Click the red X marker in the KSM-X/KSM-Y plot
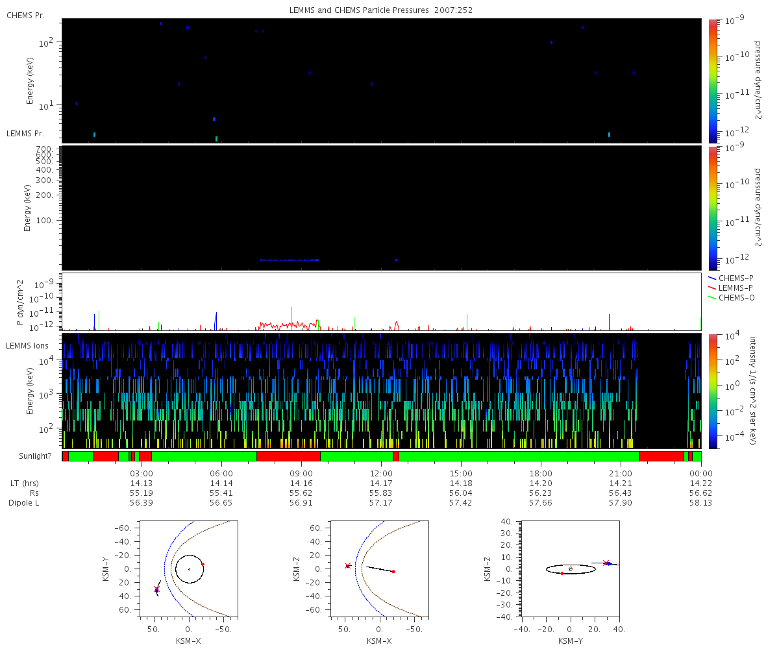Screen dimensions: 779x649 click(156, 589)
